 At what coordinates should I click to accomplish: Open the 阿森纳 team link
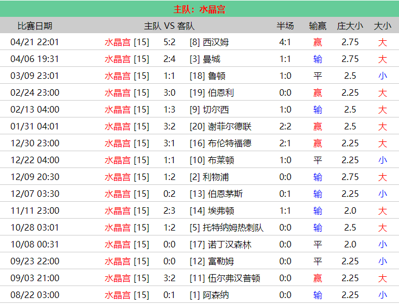tap(216, 295)
